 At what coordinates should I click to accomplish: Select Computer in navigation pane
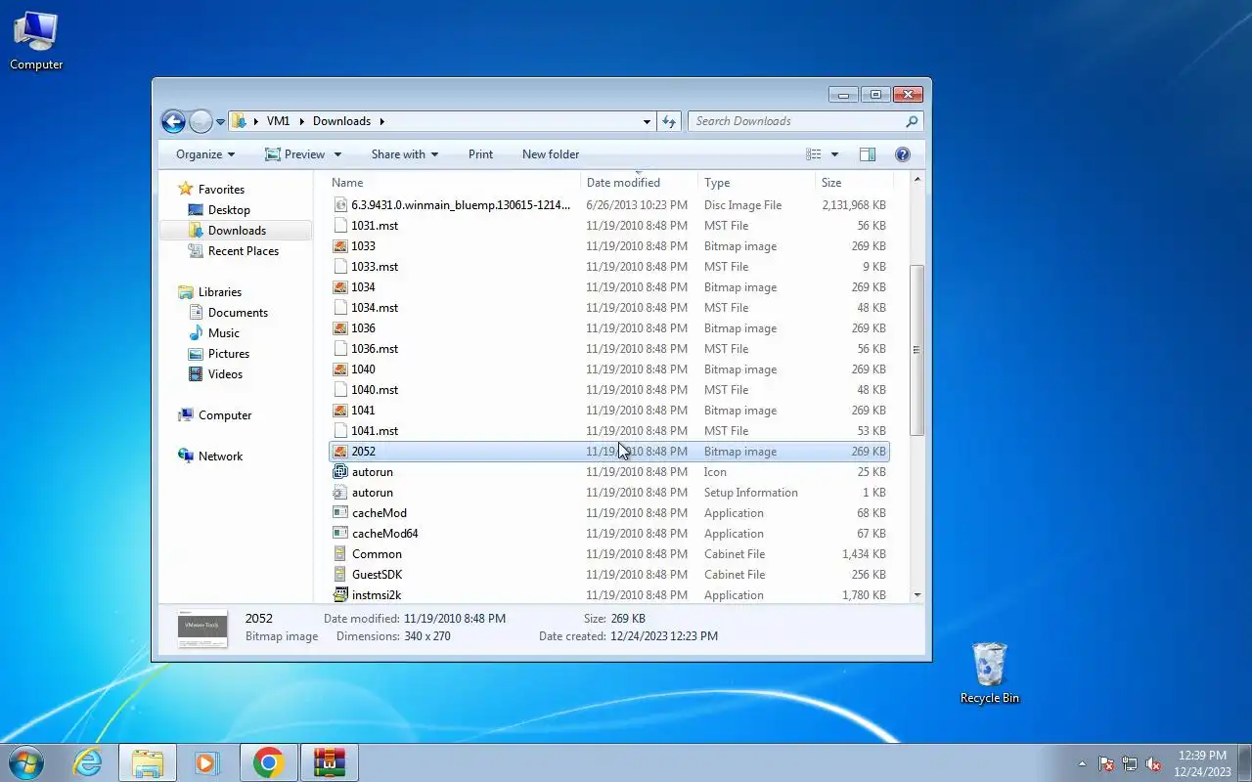click(x=225, y=415)
